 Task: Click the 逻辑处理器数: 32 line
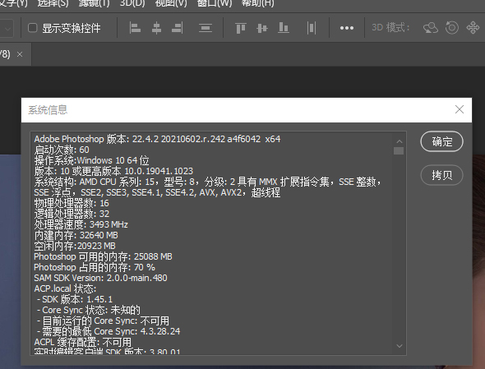tap(72, 214)
